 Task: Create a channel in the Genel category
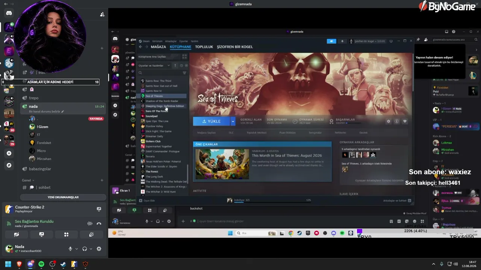(x=102, y=180)
